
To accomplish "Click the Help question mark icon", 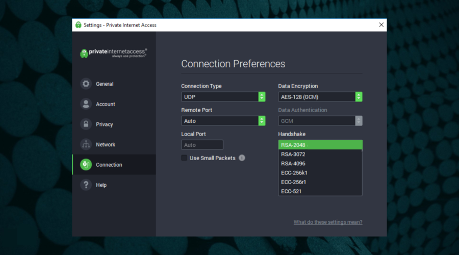I will [86, 185].
